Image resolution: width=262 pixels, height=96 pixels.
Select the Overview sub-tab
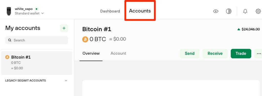point(91,53)
